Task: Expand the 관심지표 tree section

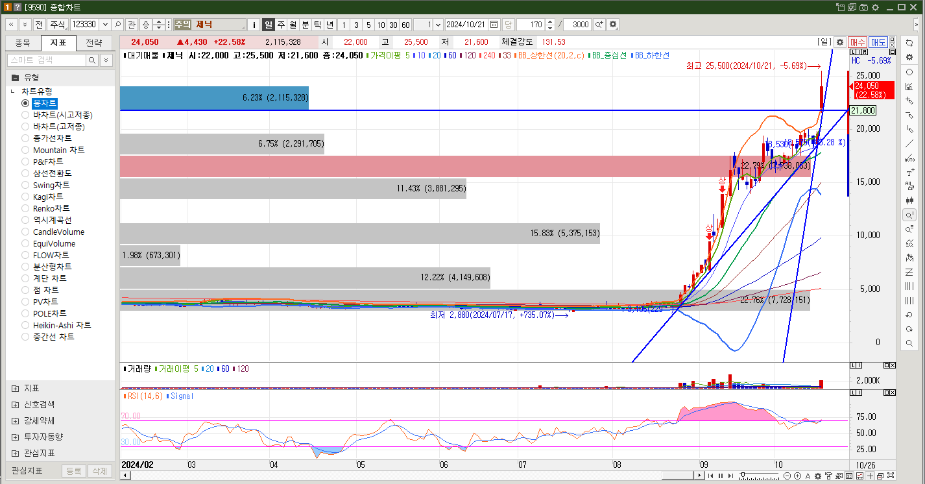Action: (15, 454)
